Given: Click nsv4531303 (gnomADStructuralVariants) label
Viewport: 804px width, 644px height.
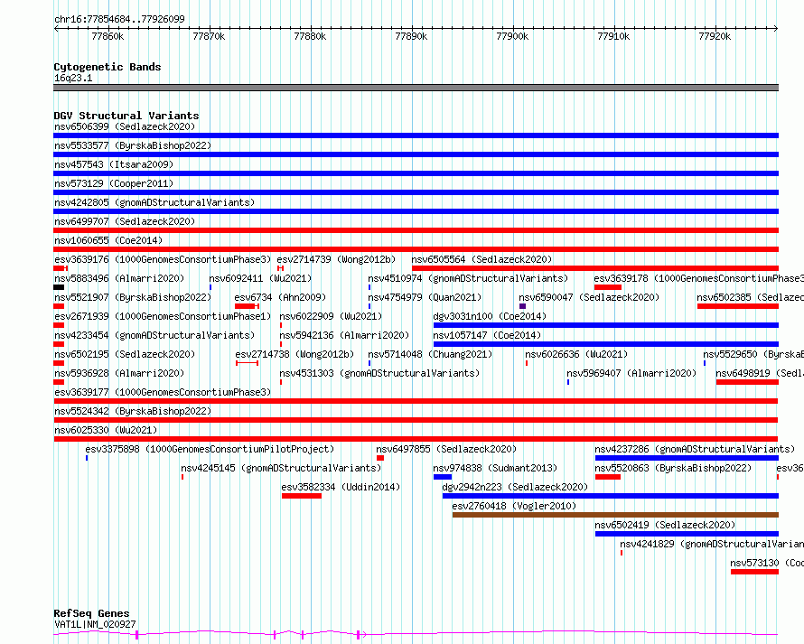Looking at the screenshot, I should [379, 373].
